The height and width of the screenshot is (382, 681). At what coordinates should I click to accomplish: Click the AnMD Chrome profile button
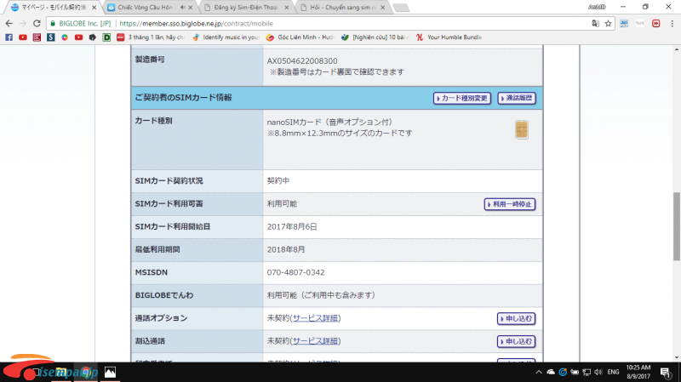(597, 7)
